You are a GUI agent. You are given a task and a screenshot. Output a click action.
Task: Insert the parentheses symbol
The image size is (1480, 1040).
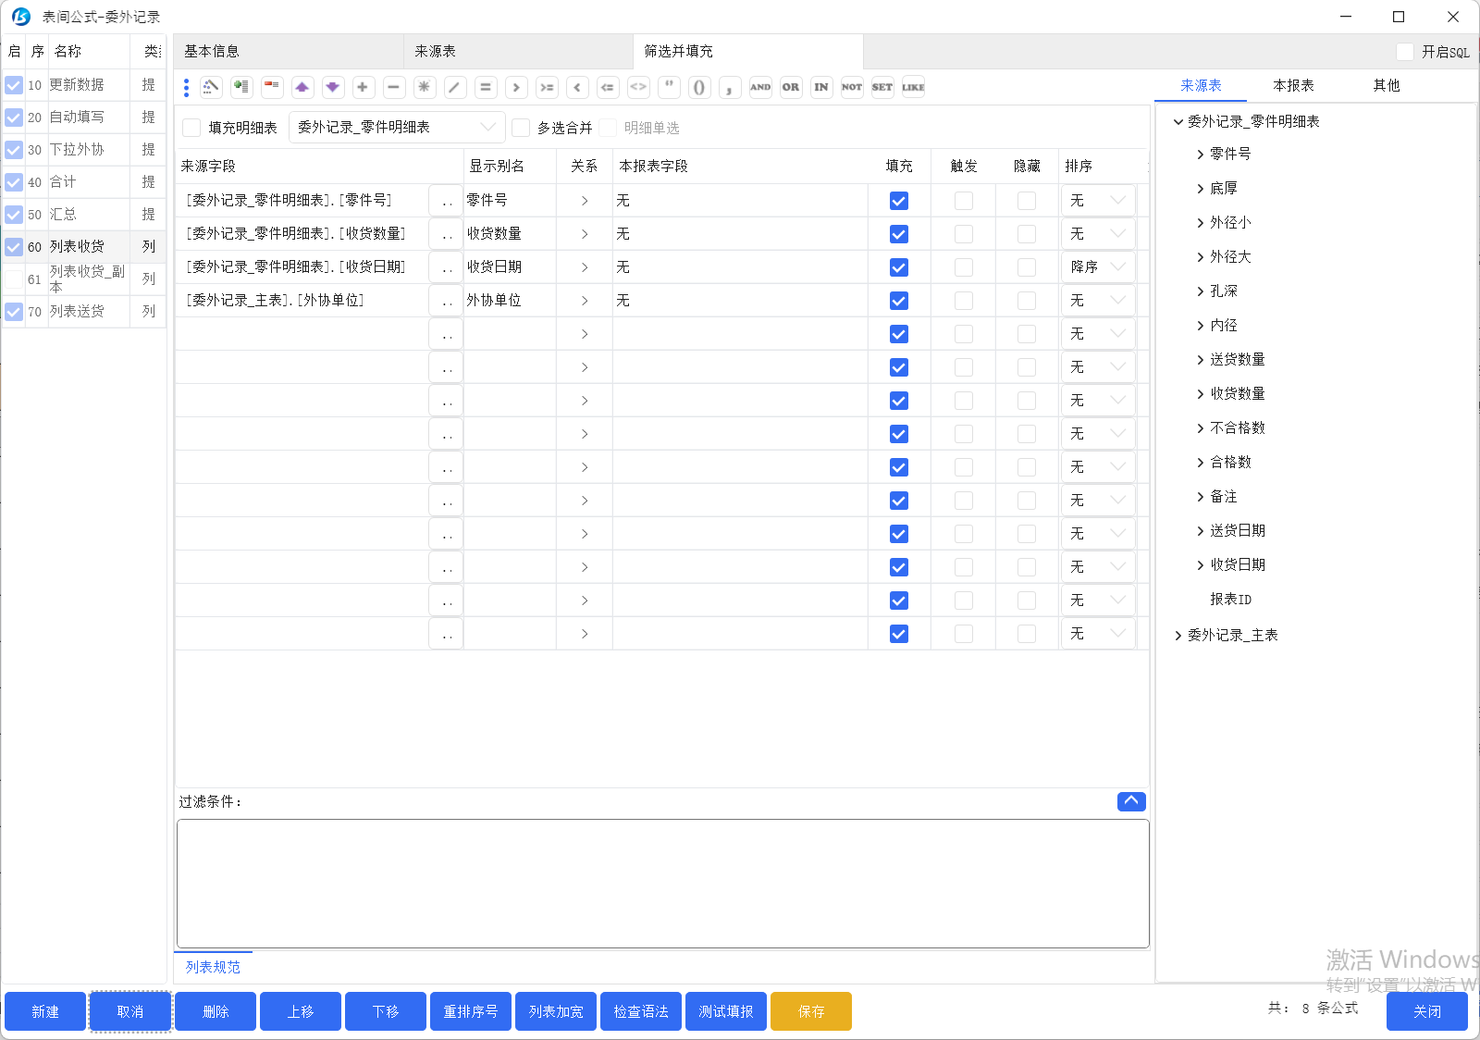(699, 87)
